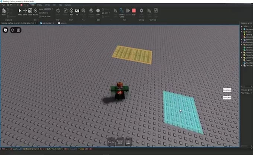Screen dimensions: 253x155
Task: Open Game Settings gear icon
Action: pos(141,11)
